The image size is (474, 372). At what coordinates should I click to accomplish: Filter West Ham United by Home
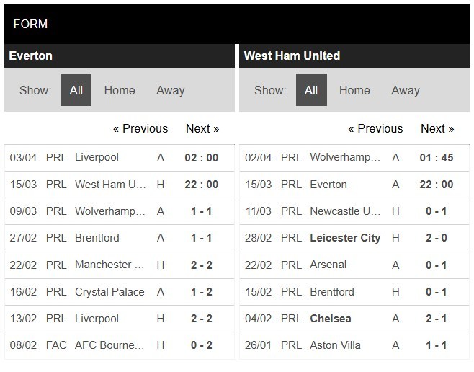click(x=354, y=90)
